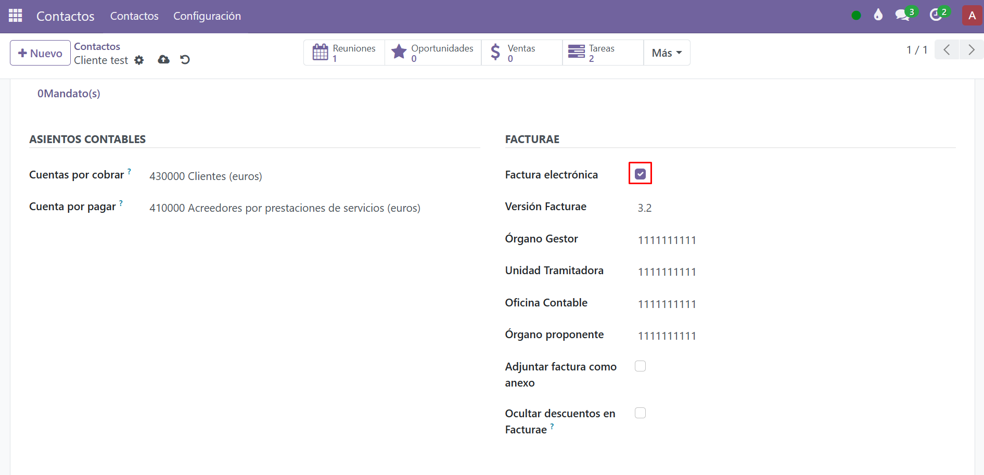Image resolution: width=984 pixels, height=475 pixels.
Task: Show help tooltip for Ocultar descuentos en Facturae
Action: click(552, 426)
